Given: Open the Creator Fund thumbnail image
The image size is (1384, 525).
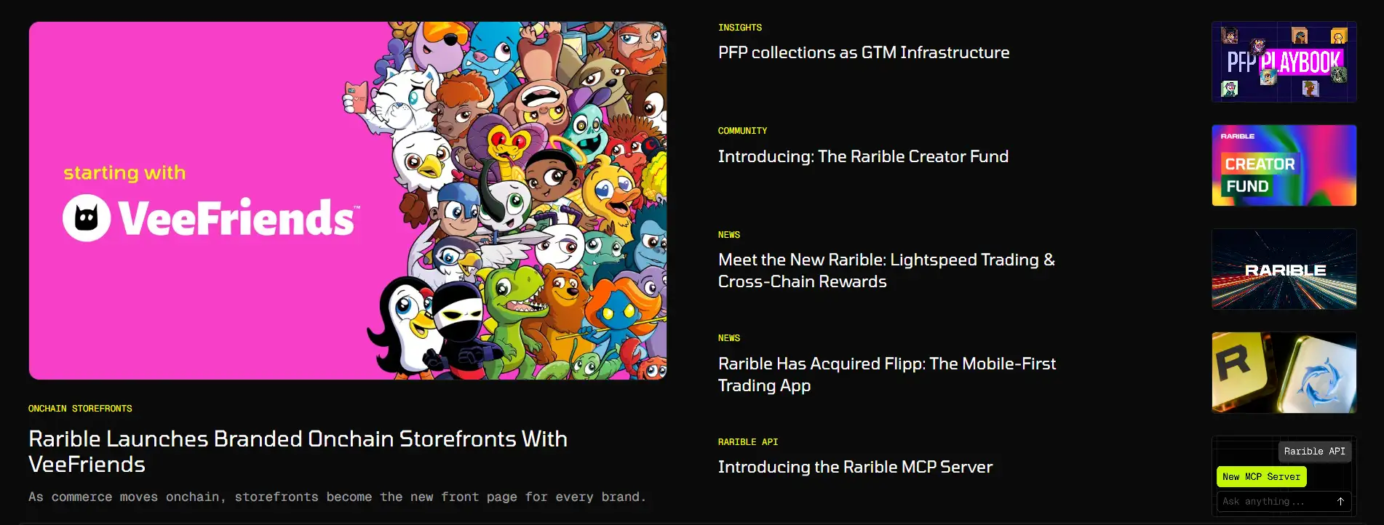Looking at the screenshot, I should coord(1284,165).
